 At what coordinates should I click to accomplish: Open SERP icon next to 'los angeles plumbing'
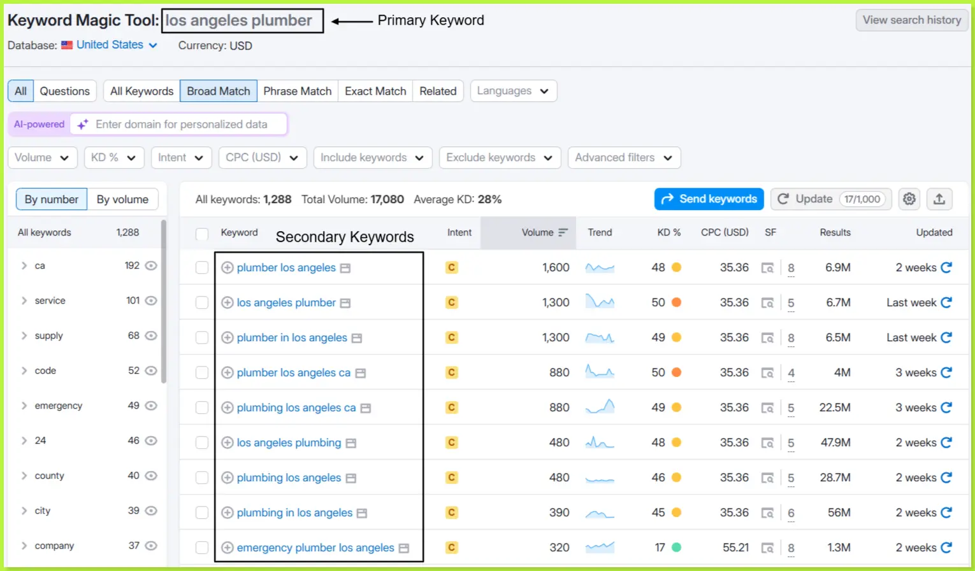pyautogui.click(x=351, y=443)
